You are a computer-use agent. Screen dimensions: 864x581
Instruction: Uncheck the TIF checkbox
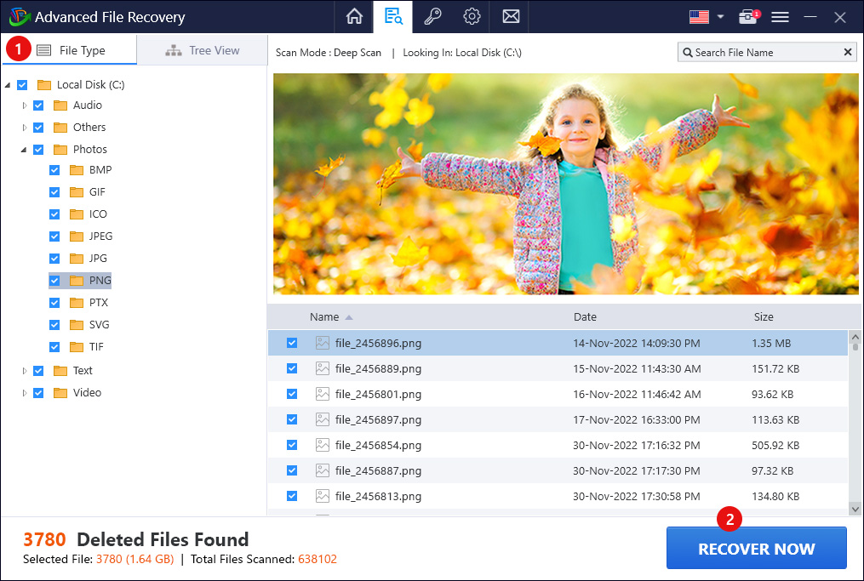[54, 347]
